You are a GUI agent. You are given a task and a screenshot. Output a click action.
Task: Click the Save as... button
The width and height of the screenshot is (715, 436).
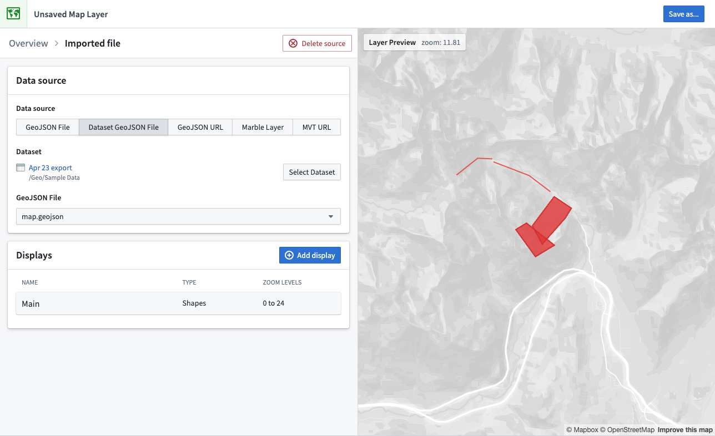[683, 14]
